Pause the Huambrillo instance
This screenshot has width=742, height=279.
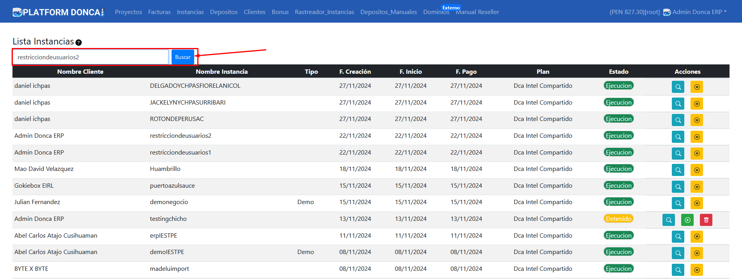[x=696, y=170]
